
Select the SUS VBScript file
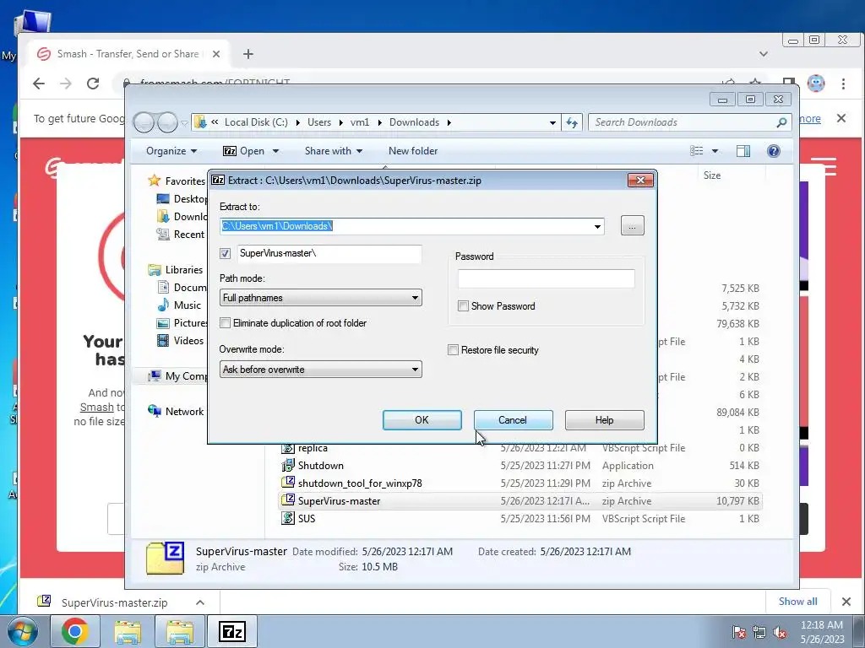pos(306,519)
